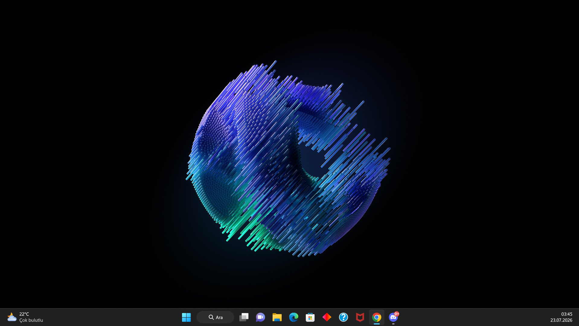Launch the Chat app (purple camera icon)
The height and width of the screenshot is (326, 579).
[261, 317]
